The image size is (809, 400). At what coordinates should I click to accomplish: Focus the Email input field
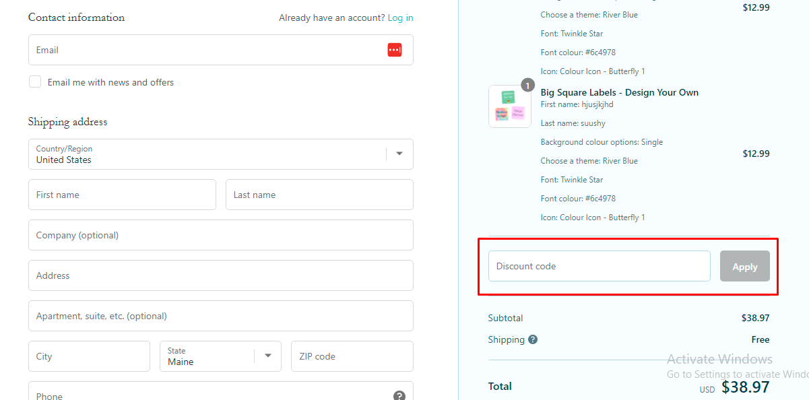(221, 50)
